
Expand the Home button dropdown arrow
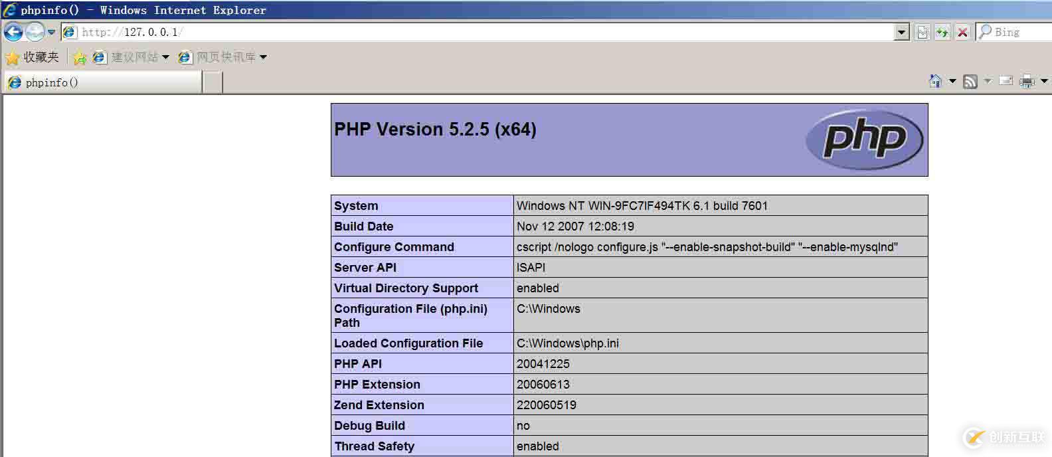(x=952, y=81)
